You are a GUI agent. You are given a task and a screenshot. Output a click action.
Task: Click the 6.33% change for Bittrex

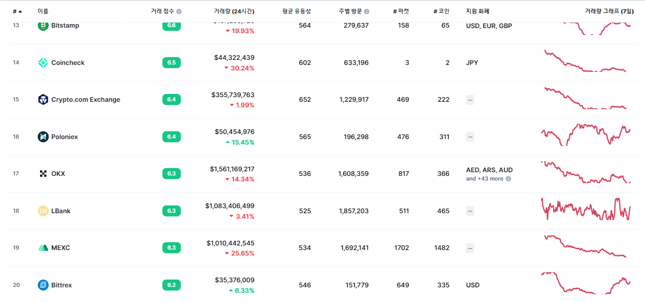point(241,291)
